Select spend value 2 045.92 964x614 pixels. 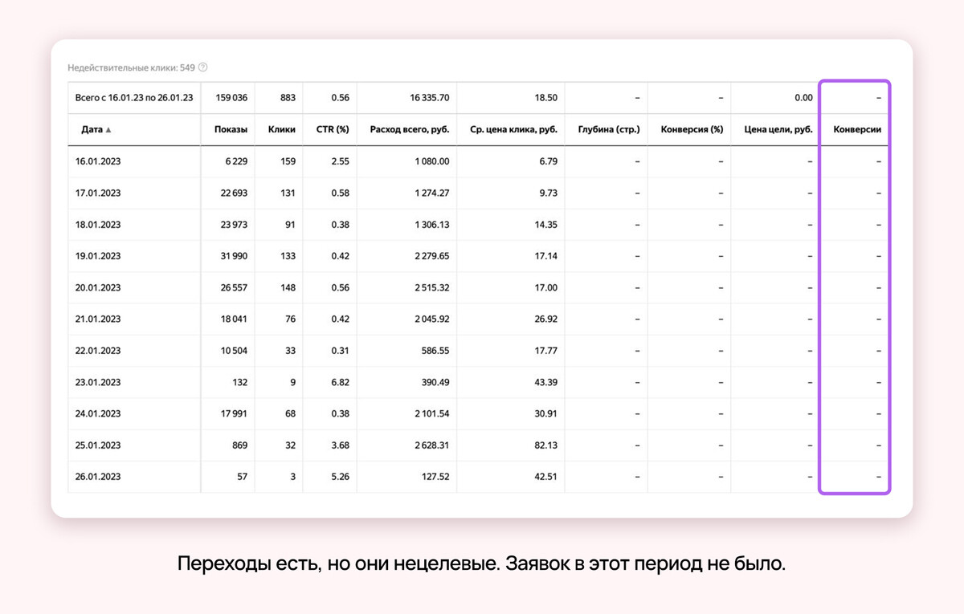[x=431, y=319]
